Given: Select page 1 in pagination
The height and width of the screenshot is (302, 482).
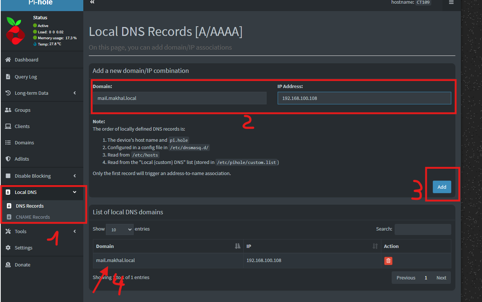Looking at the screenshot, I should click(426, 278).
